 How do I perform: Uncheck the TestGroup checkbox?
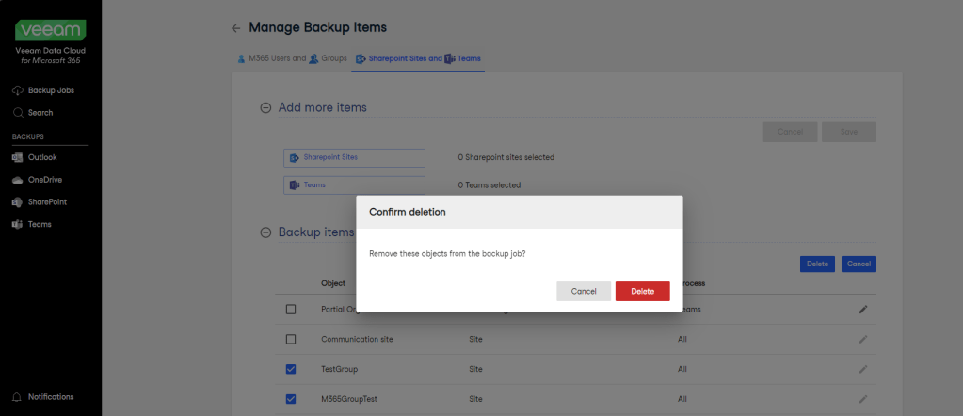tap(291, 370)
